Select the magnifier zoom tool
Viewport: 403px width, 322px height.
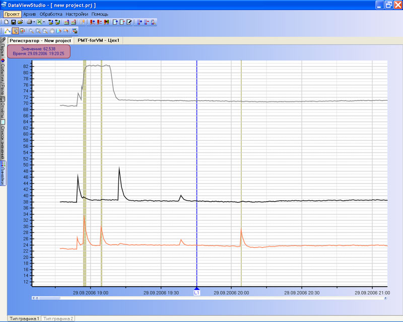[31, 31]
